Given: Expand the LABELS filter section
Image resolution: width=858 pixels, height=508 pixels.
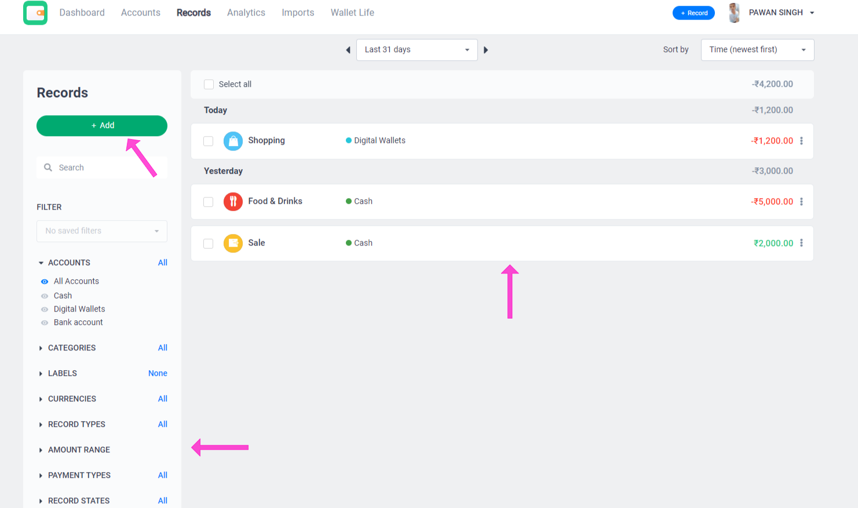Looking at the screenshot, I should coord(41,374).
